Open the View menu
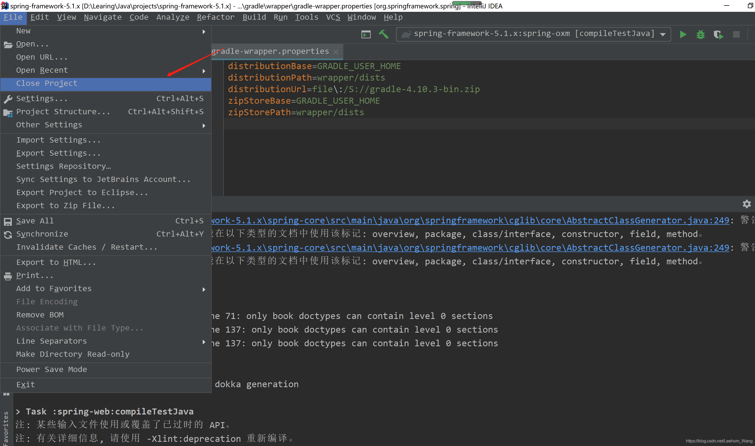This screenshot has width=755, height=446. pos(67,17)
